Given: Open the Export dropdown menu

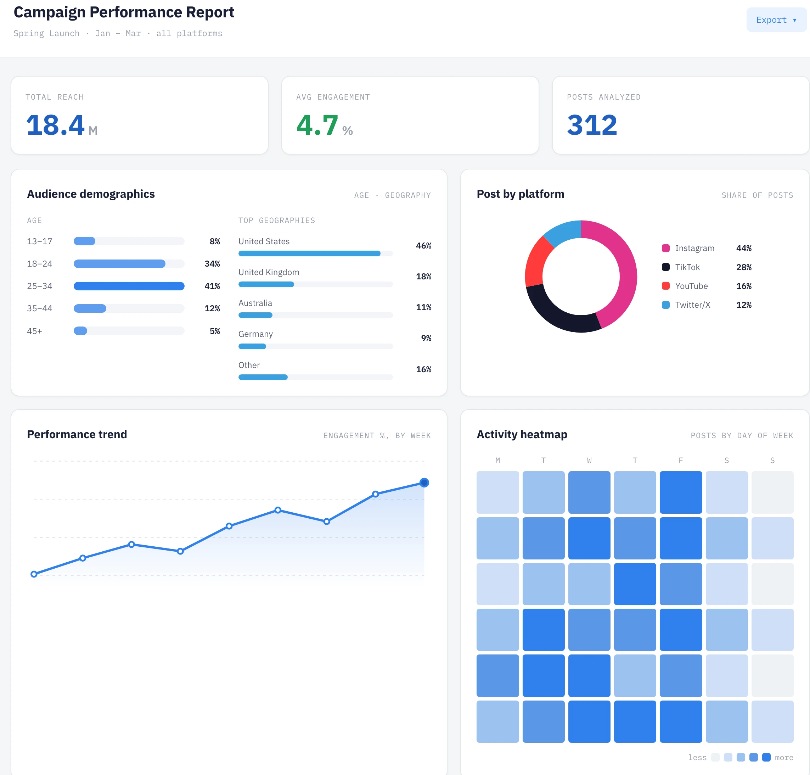Looking at the screenshot, I should (776, 20).
